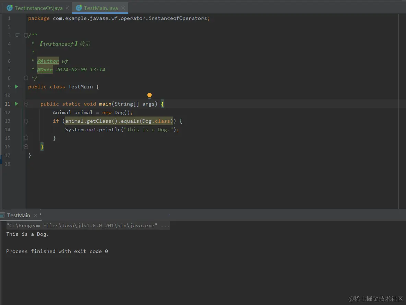The width and height of the screenshot is (406, 305).
Task: Collapse the Javadoc comment fold on line 3
Action: point(26,35)
